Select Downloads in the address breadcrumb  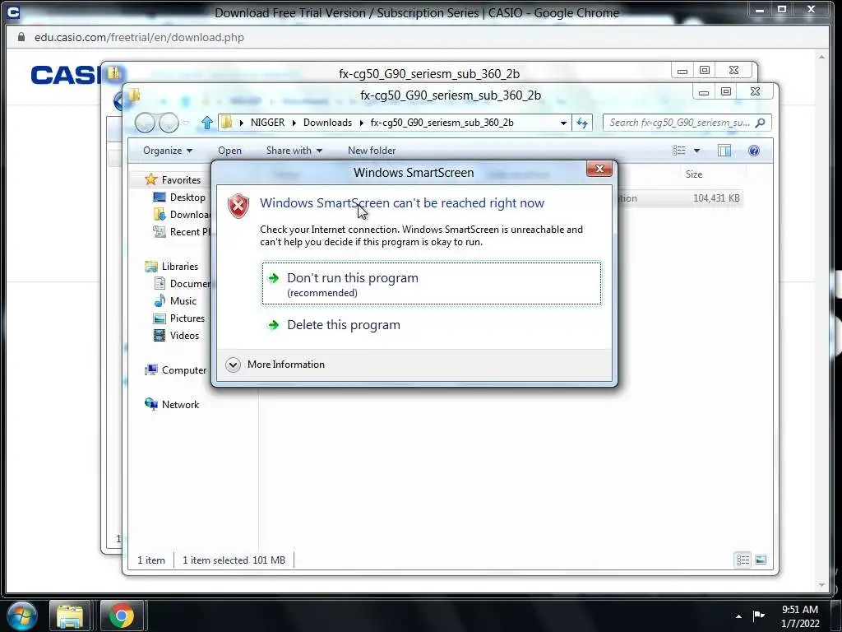click(x=327, y=123)
